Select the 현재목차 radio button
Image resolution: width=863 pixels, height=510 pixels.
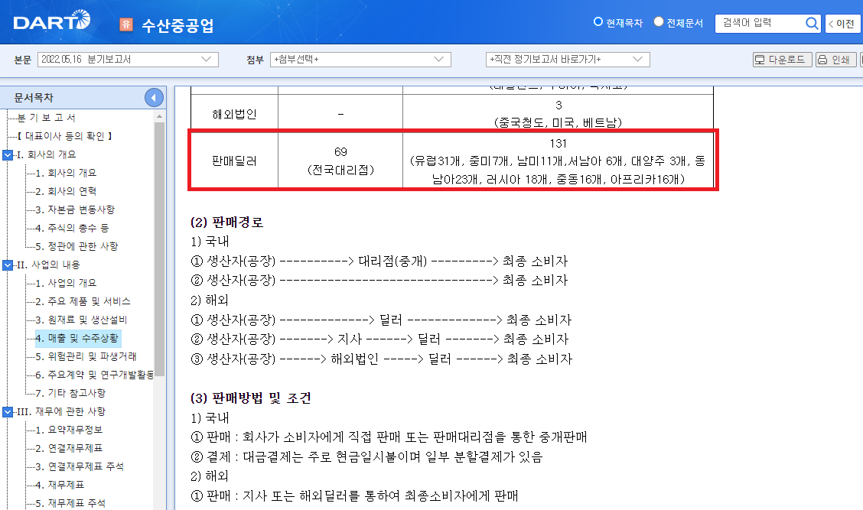(x=598, y=22)
